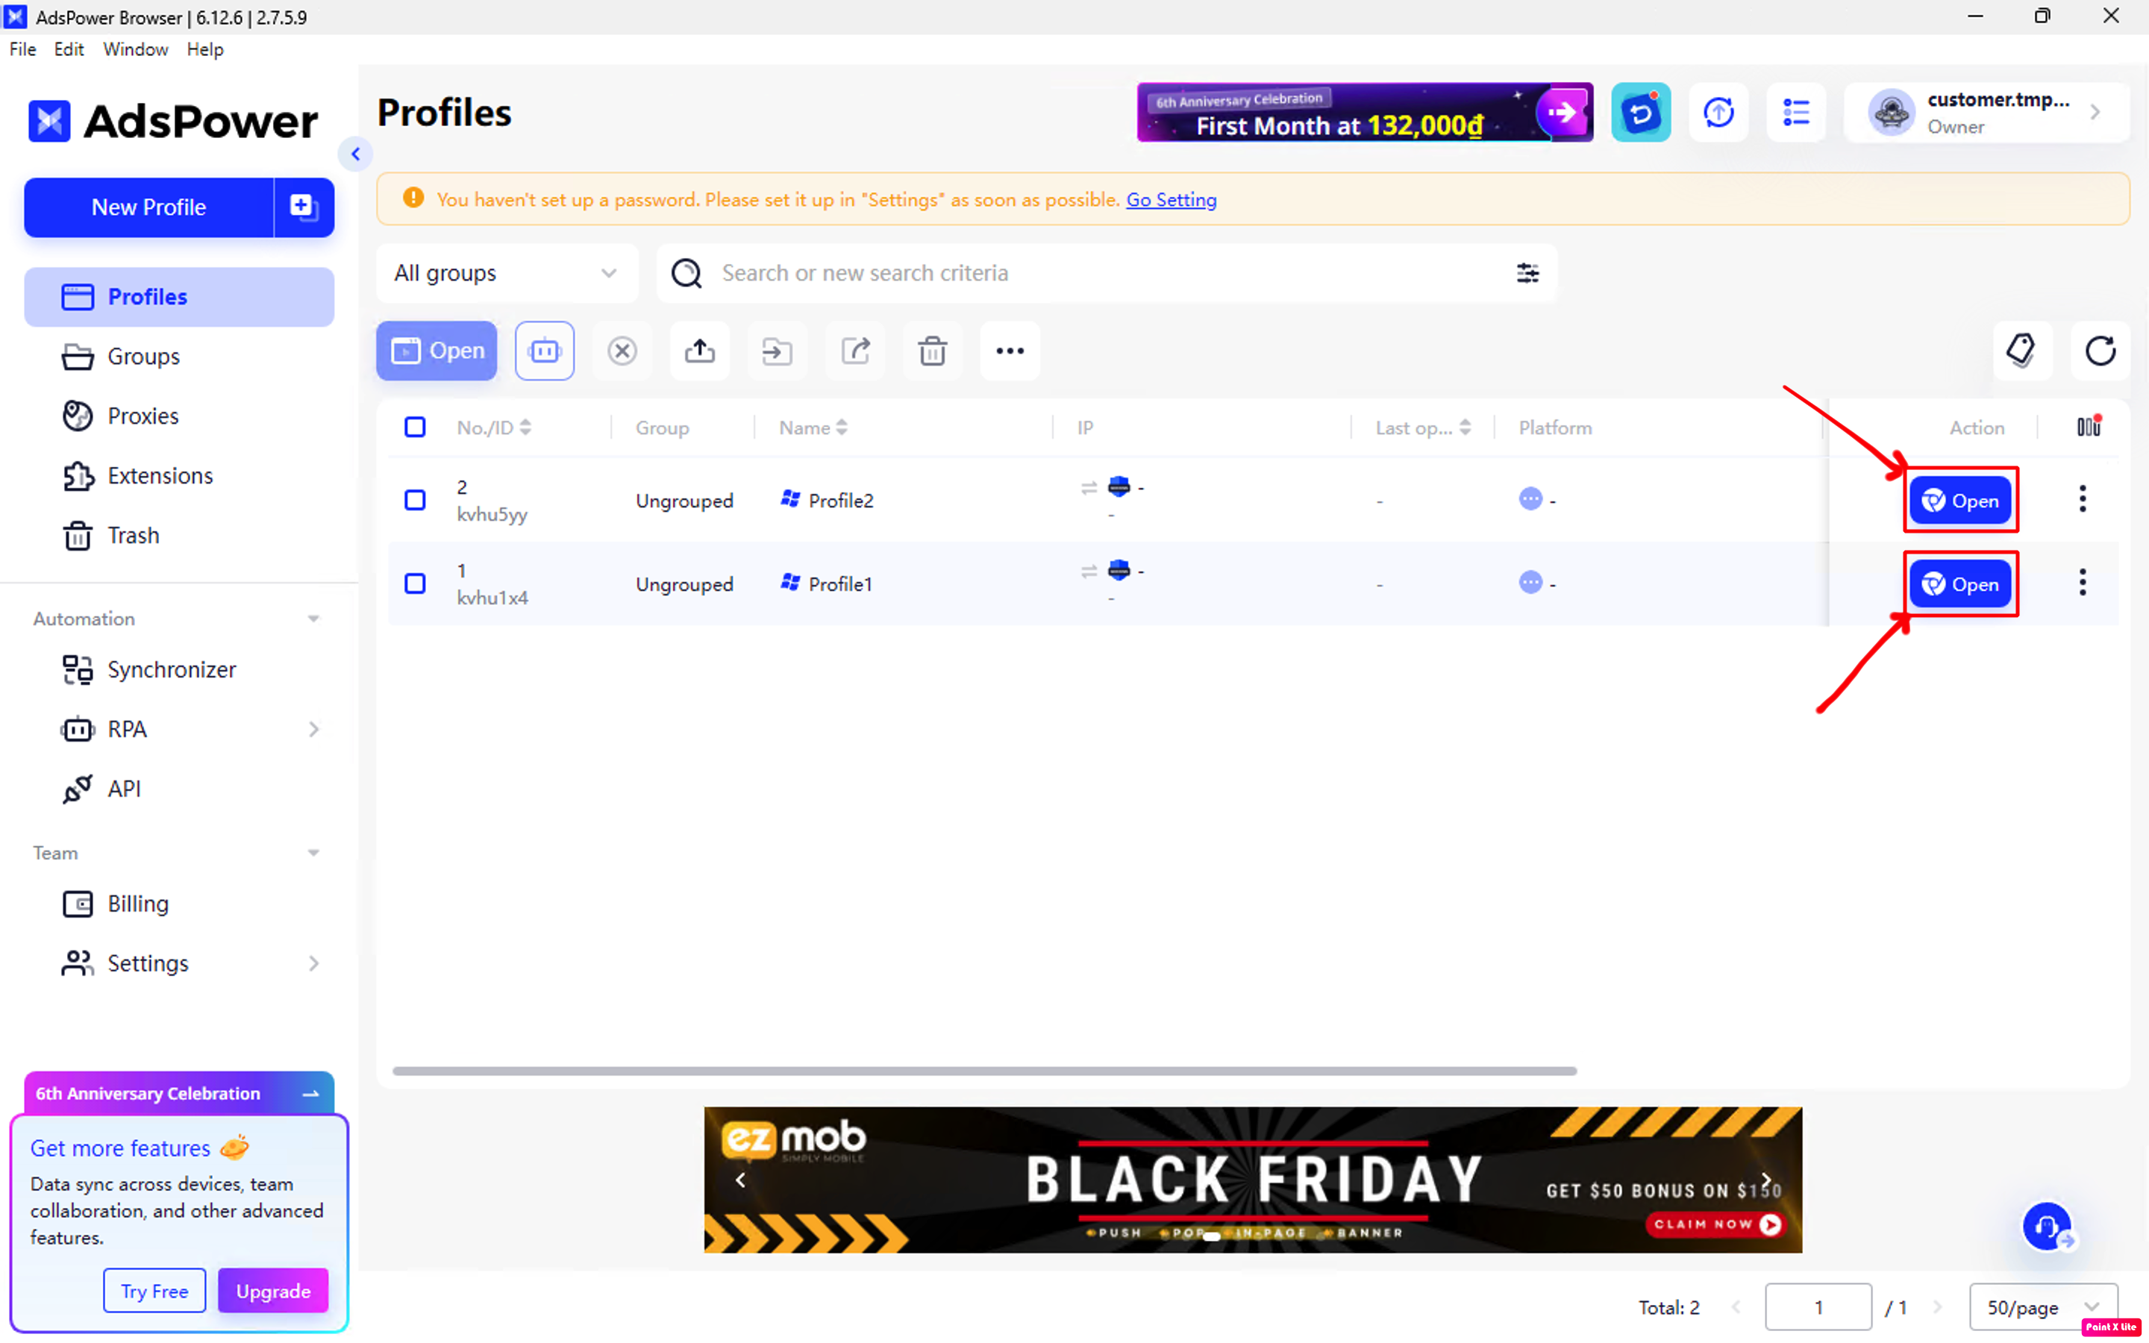Image resolution: width=2149 pixels, height=1343 pixels.
Task: Open the Edit menu
Action: pos(69,48)
